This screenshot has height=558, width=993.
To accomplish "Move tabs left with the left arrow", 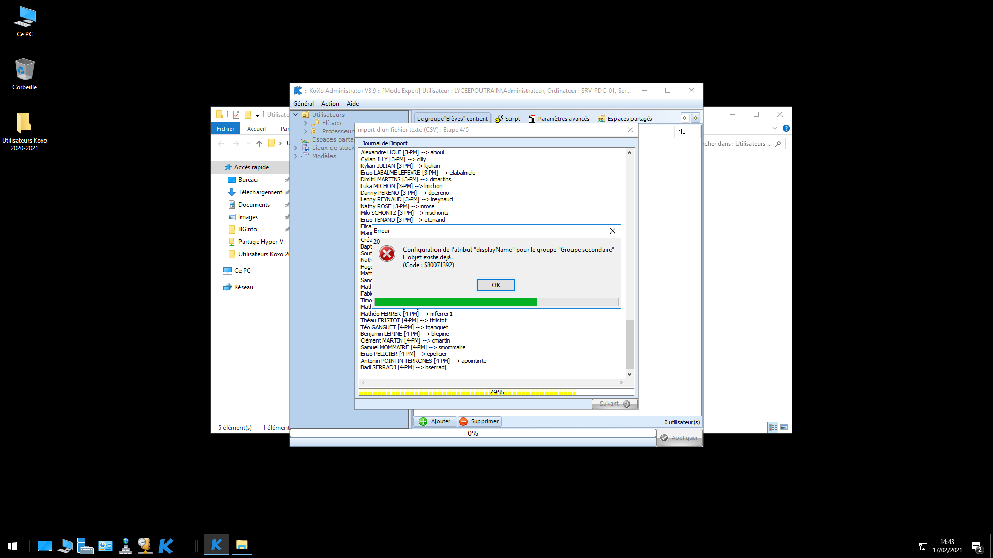I will click(x=685, y=118).
